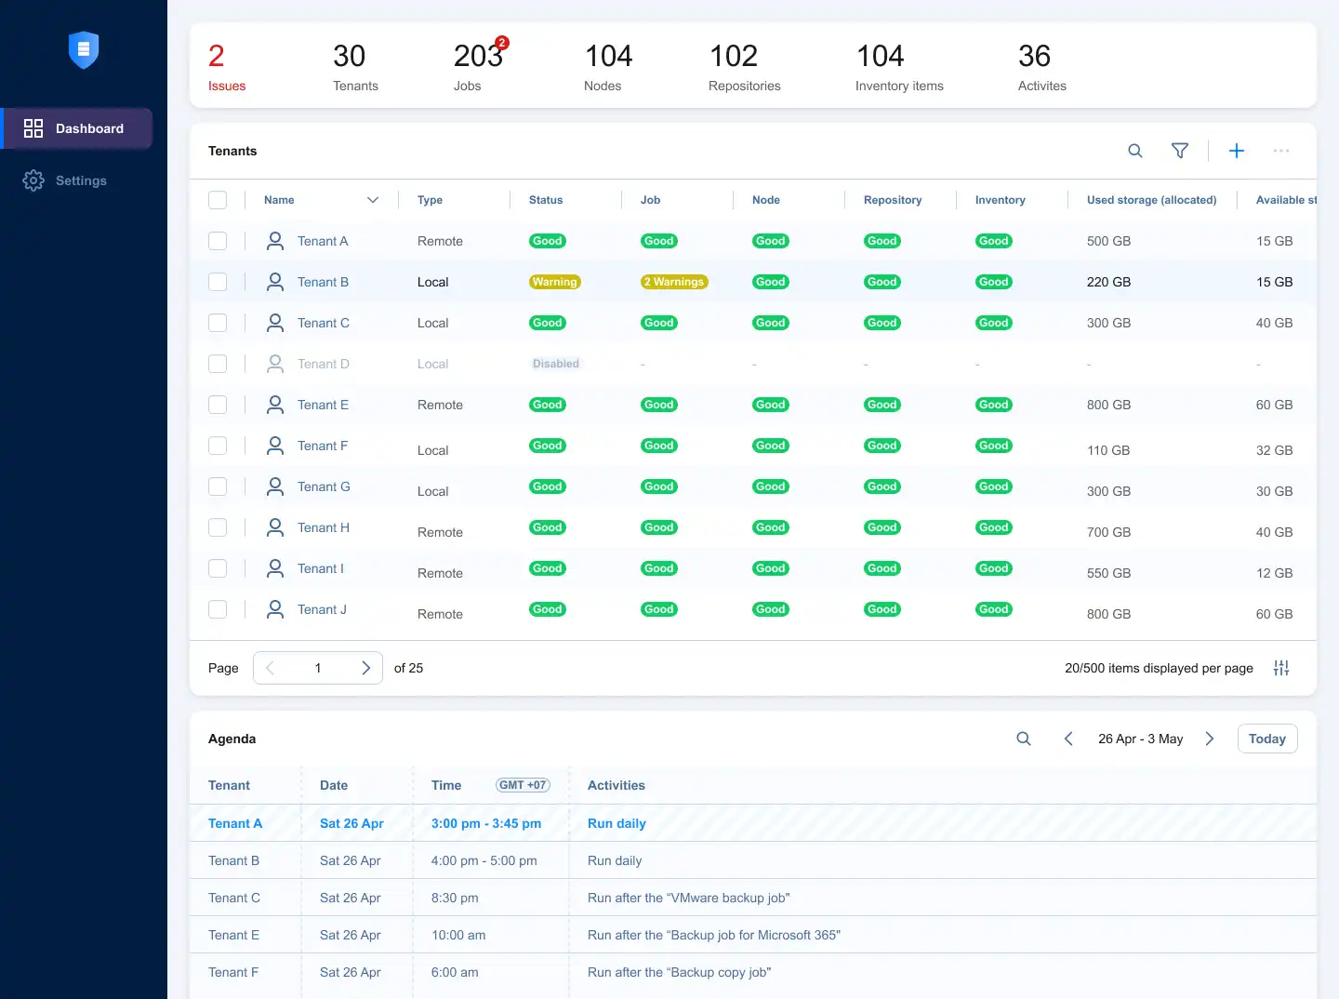
Task: Open Tenants more options ellipsis
Action: tap(1281, 151)
